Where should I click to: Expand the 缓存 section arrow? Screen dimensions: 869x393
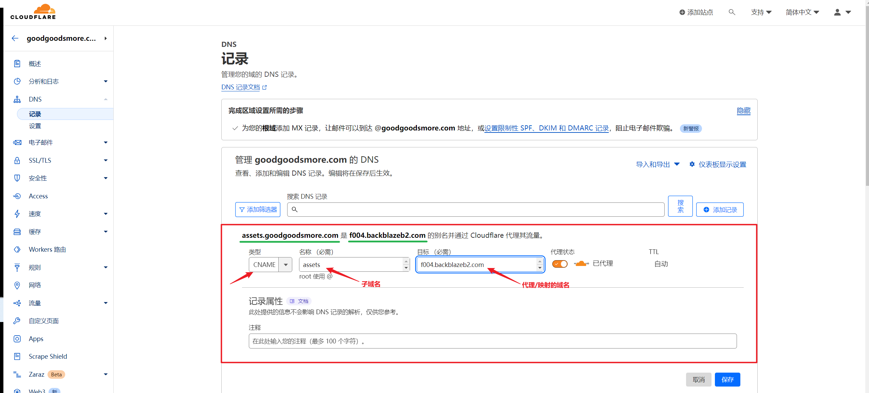tap(106, 232)
